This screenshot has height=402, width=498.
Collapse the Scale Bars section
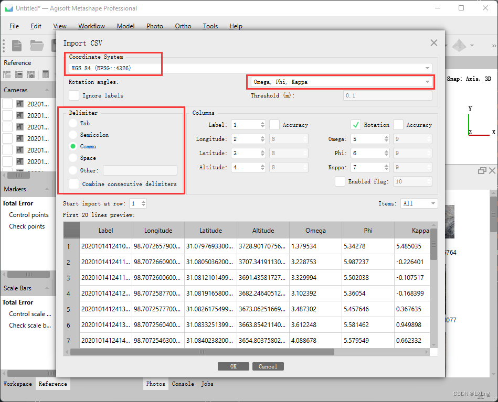click(x=47, y=288)
